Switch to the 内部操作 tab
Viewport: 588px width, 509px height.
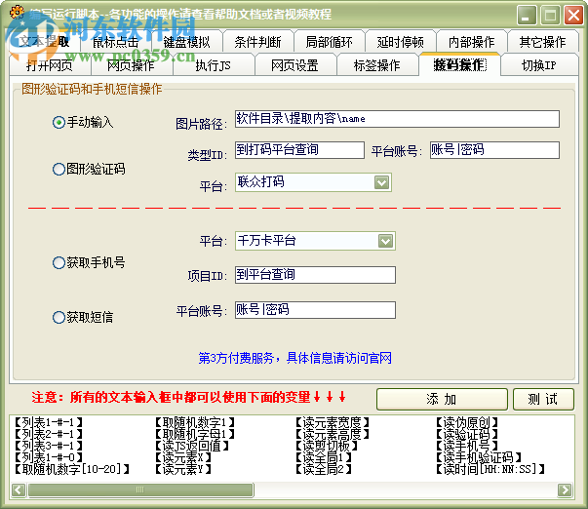[472, 42]
